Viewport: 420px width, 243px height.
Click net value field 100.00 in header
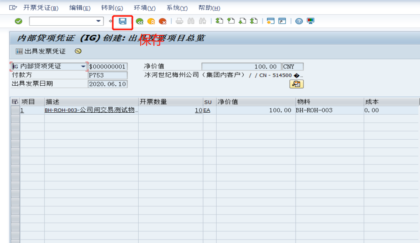coord(241,67)
